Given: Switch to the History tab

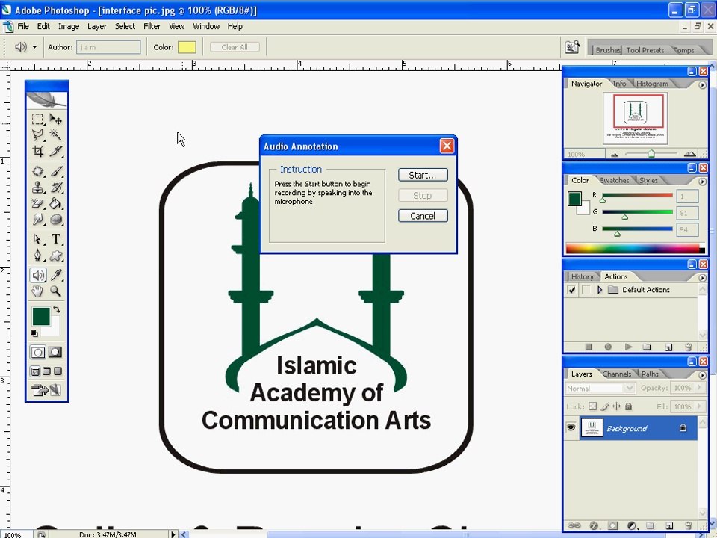Looking at the screenshot, I should pos(582,276).
